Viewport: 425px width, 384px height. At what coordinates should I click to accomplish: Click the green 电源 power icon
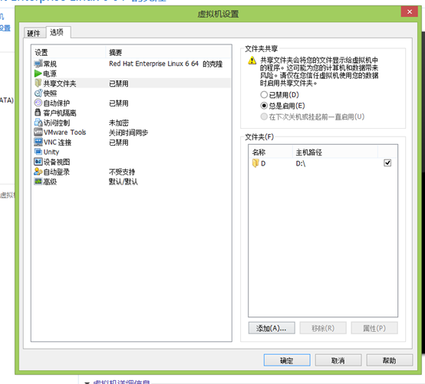pos(38,74)
